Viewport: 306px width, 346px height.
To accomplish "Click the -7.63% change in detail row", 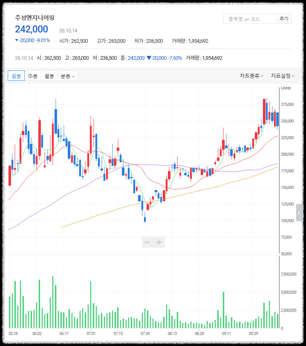I will click(175, 58).
